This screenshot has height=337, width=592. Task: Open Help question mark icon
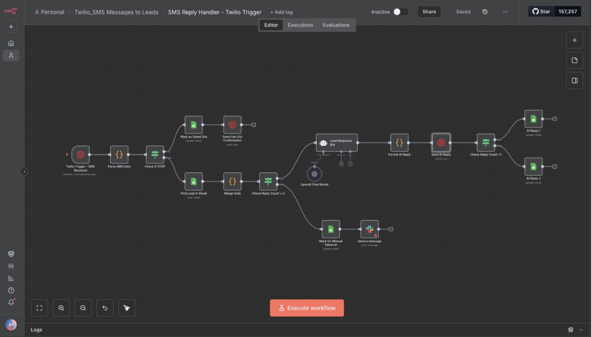click(11, 291)
